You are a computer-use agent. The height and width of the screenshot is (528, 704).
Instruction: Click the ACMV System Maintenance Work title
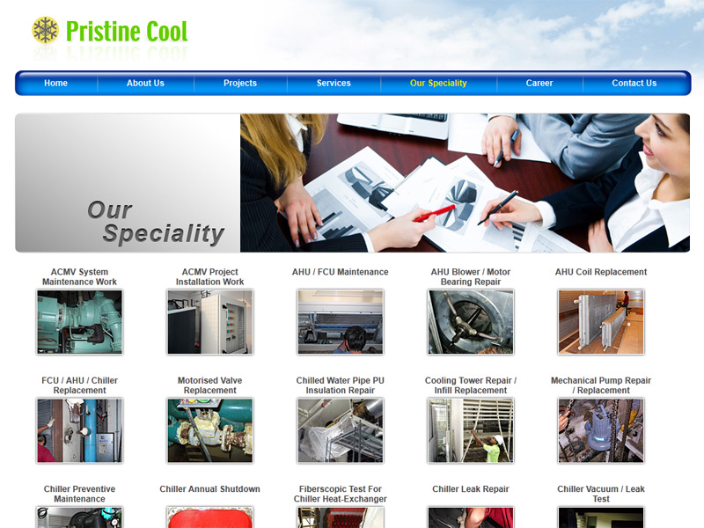coord(79,276)
